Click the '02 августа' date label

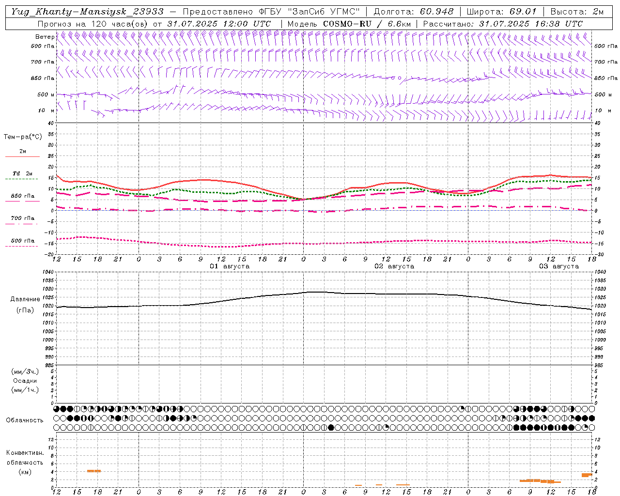394,266
